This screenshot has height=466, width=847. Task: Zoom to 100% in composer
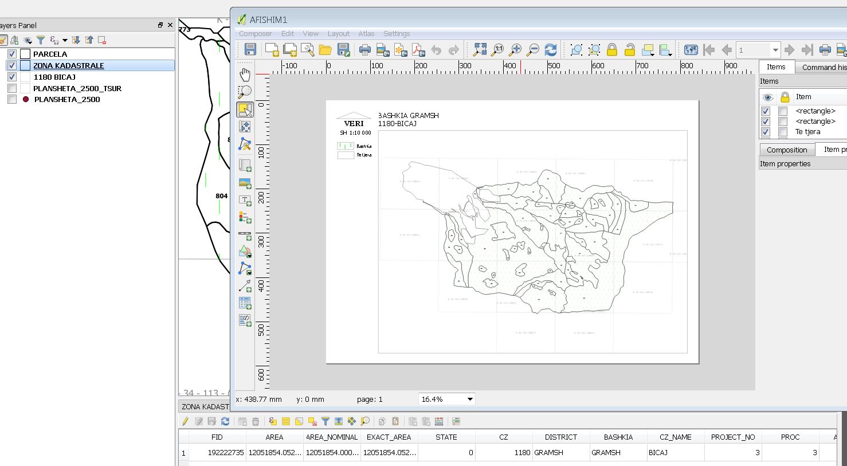point(497,50)
